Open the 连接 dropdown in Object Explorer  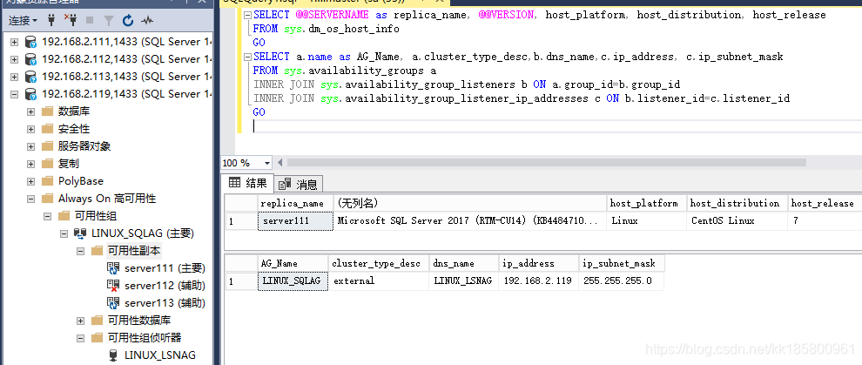[x=24, y=21]
